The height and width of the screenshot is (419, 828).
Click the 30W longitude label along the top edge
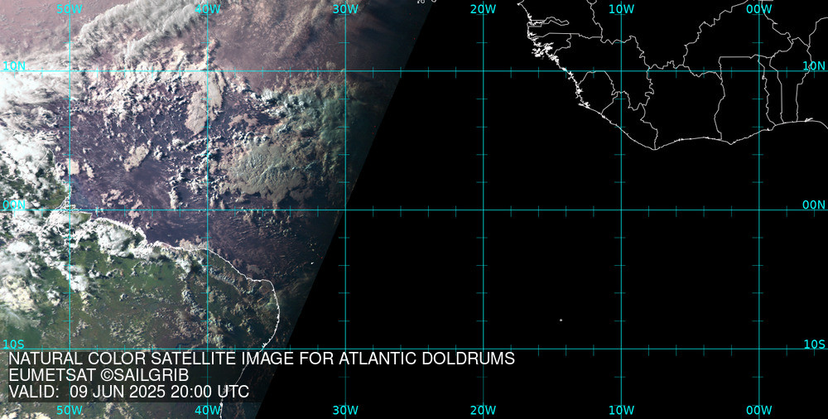[x=345, y=9]
